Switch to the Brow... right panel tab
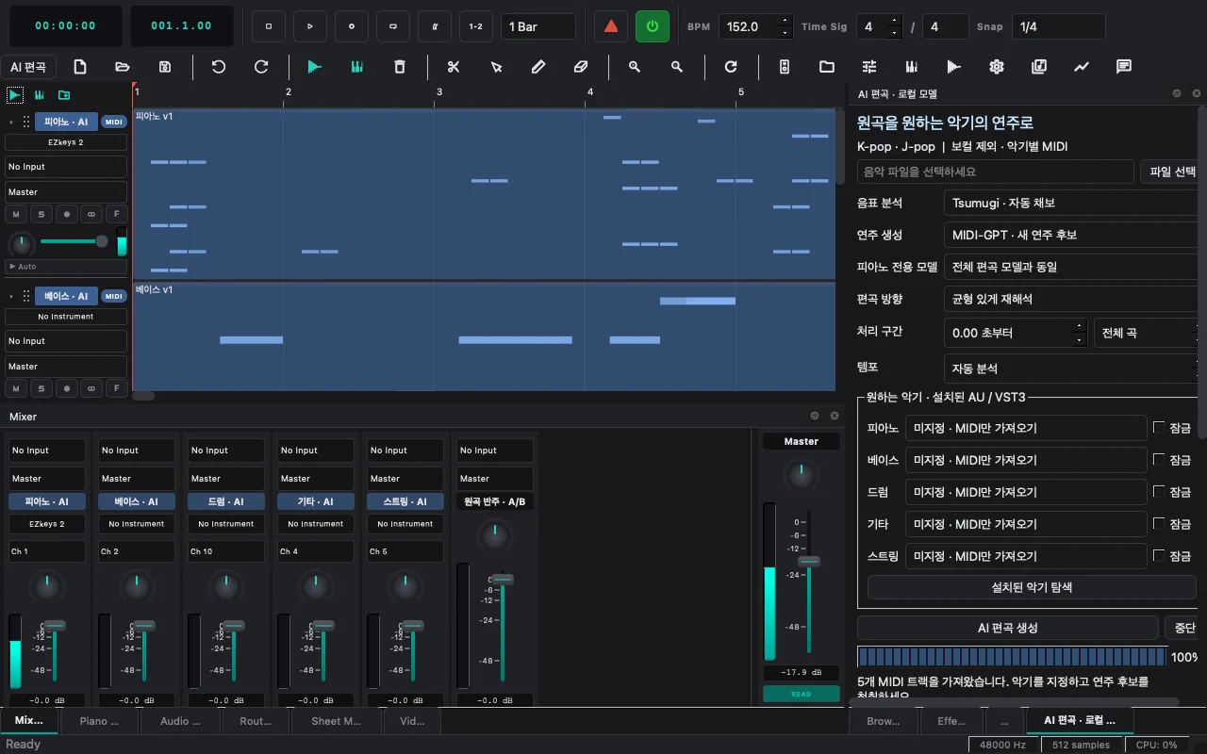Screen dimensions: 1207x754 (x=884, y=721)
